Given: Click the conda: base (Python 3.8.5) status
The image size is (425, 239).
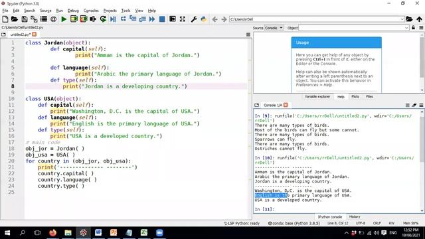Looking at the screenshot, I should pyautogui.click(x=294, y=223).
